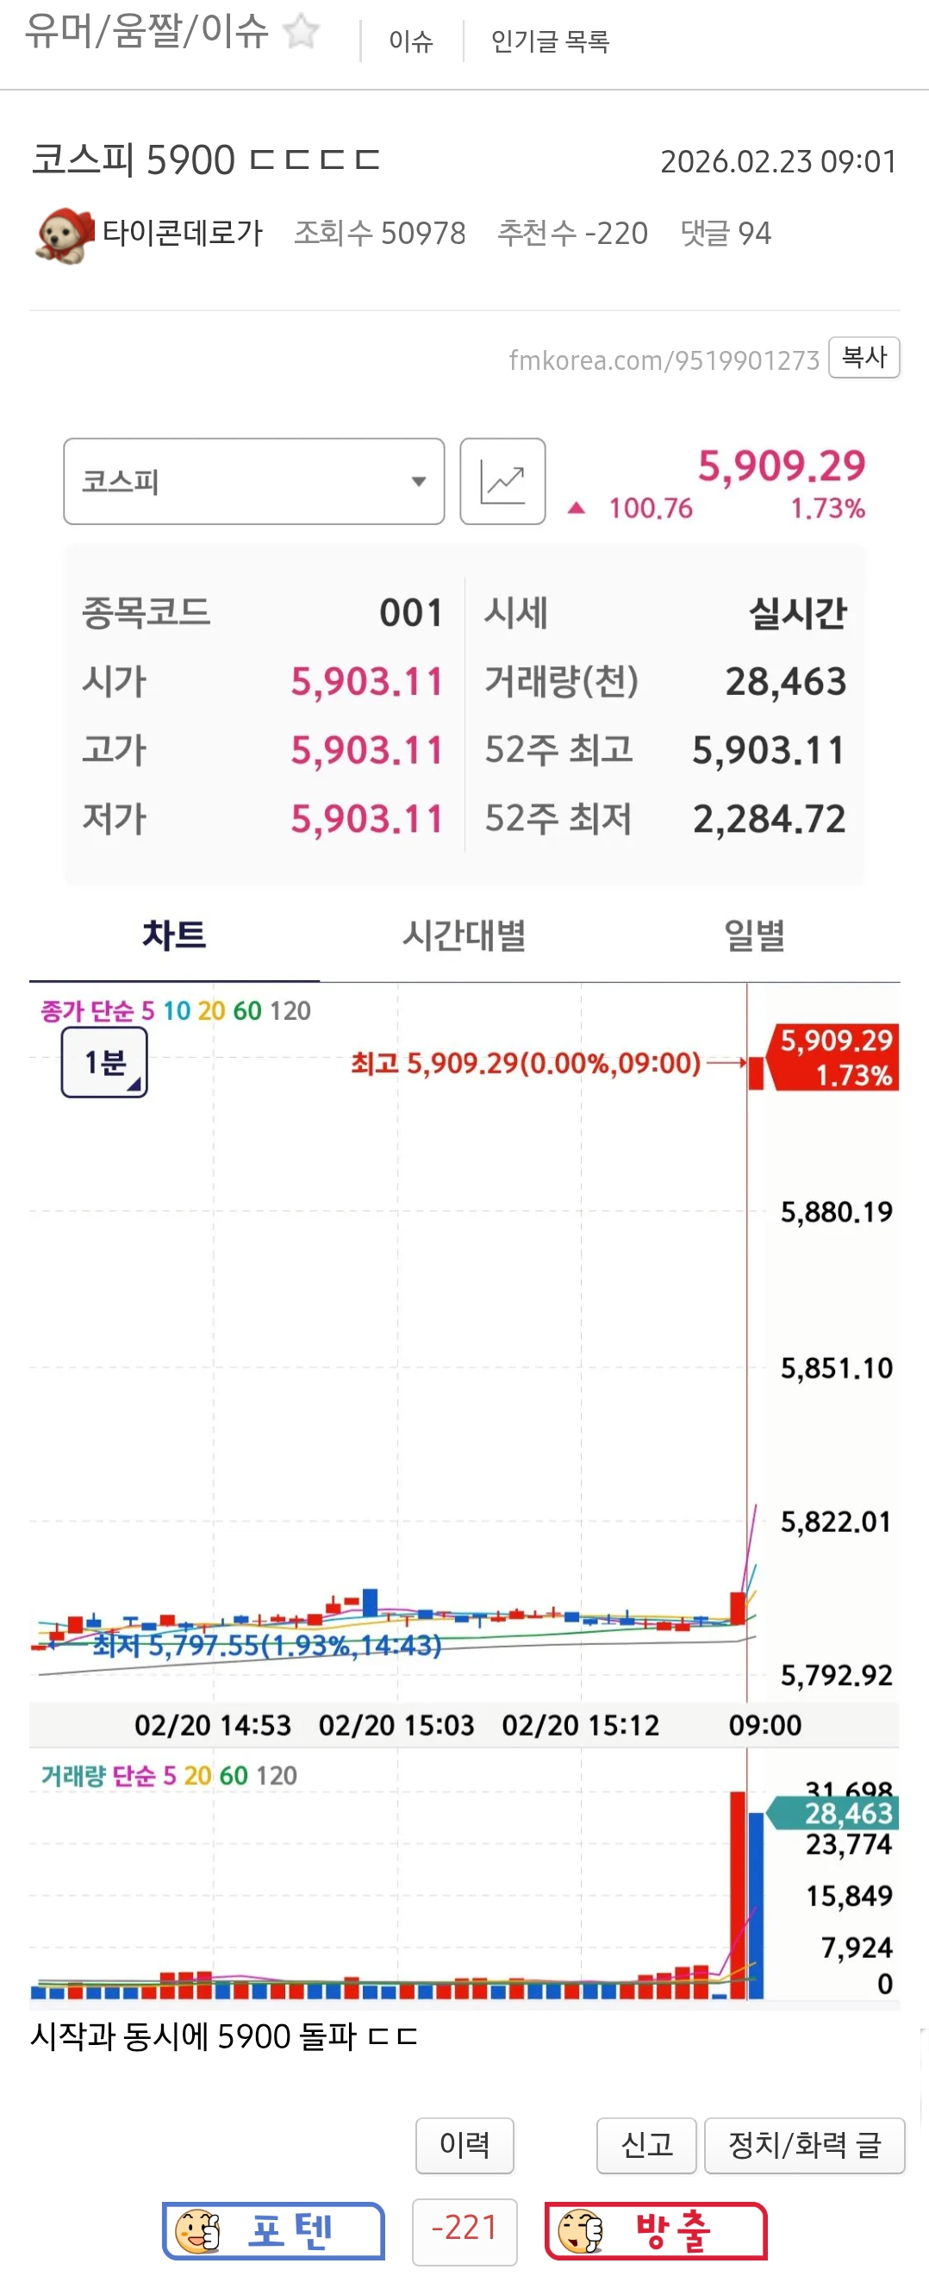Click the red up-arrow change indicator
The height and width of the screenshot is (2276, 929).
(576, 508)
